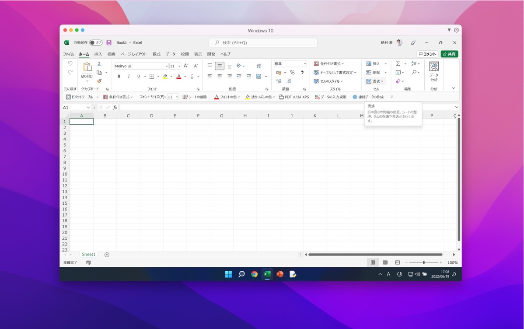Open the Meiryo UI font name dropdown
The height and width of the screenshot is (329, 524).
click(166, 66)
